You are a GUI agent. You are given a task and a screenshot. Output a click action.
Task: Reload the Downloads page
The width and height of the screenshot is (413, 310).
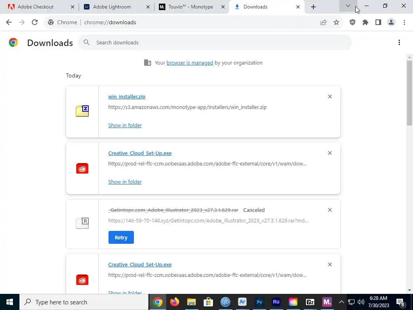[35, 23]
